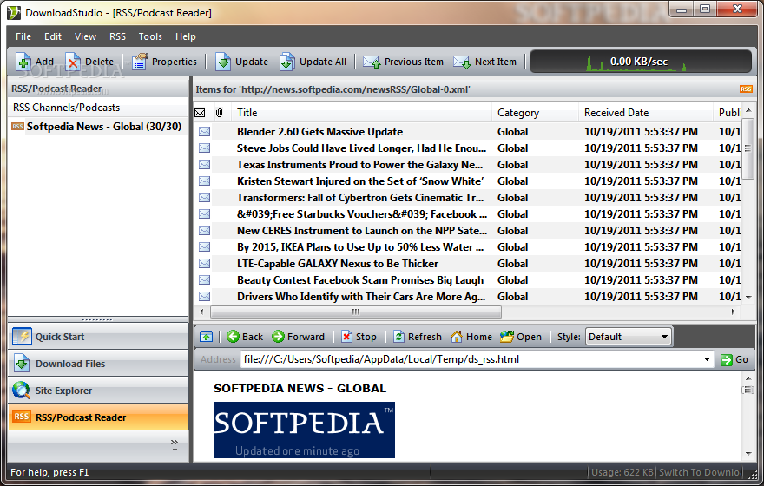Expand the navigation pane chevron for more buttons
The height and width of the screenshot is (486, 764).
[x=175, y=445]
